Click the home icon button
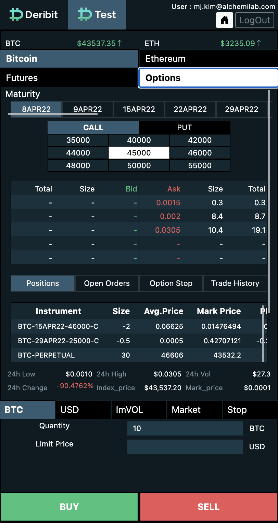278x523 pixels. point(225,20)
